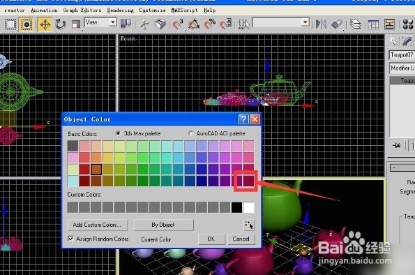Activate the Select and Rotate tool

pos(61,24)
